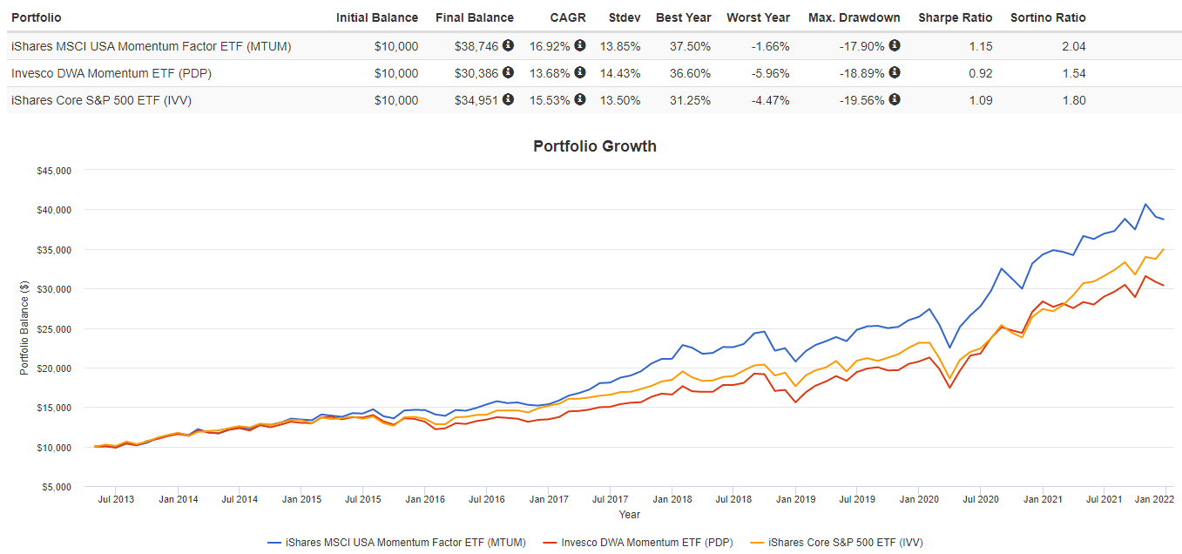
Task: Sort the table by CAGR column
Action: coord(568,17)
